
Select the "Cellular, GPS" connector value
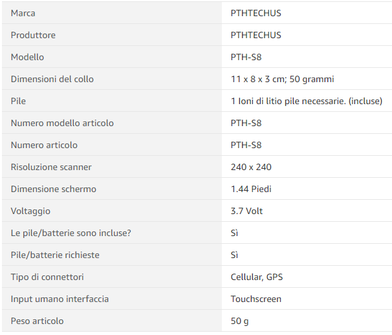click(x=257, y=277)
